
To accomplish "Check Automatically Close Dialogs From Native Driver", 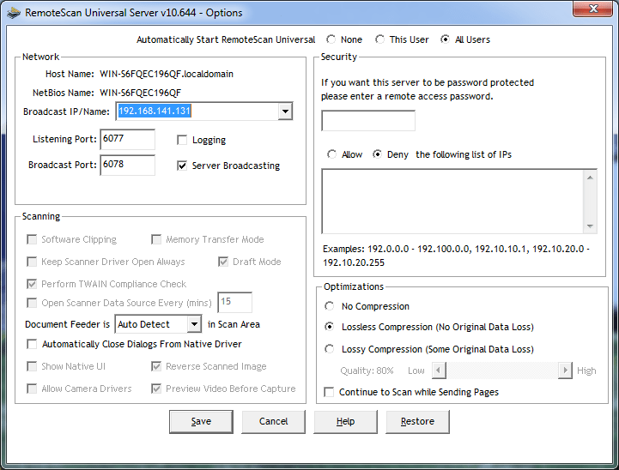I will 33,344.
